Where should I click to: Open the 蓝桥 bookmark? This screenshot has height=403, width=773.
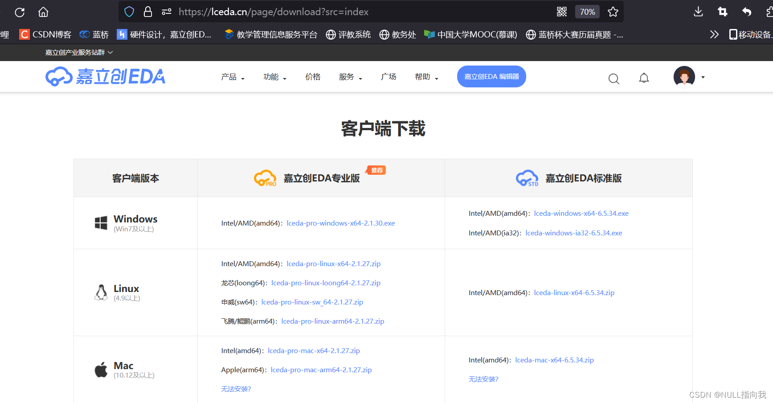94,34
